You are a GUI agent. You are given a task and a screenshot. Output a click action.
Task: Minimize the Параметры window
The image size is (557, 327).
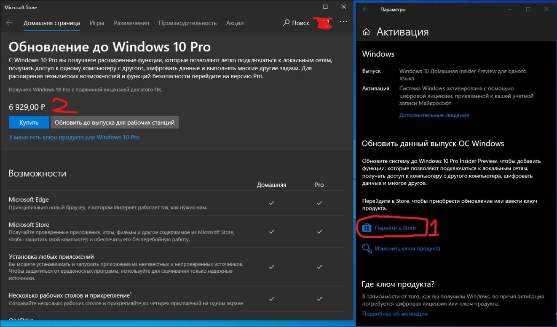point(510,9)
